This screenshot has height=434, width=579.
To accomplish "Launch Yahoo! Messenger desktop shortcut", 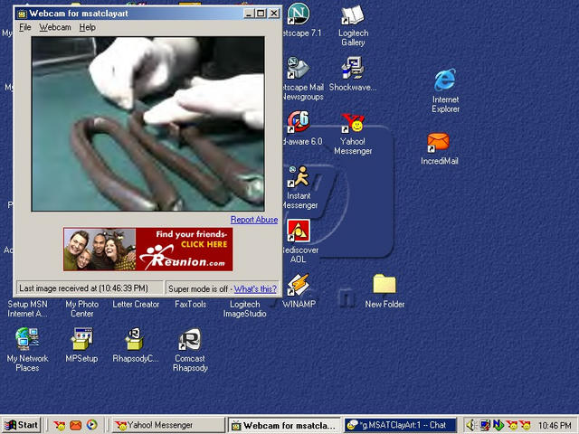I will (x=353, y=123).
